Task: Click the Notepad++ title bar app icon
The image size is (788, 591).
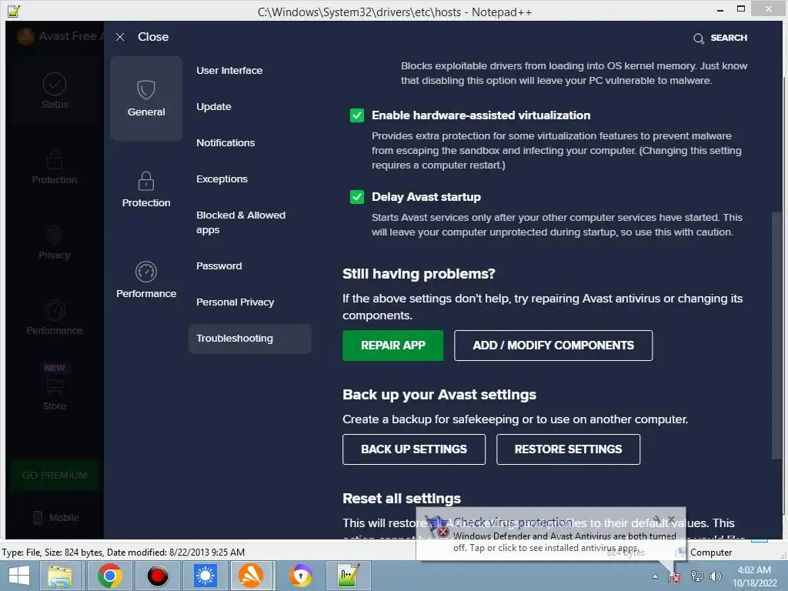Action: pos(14,11)
